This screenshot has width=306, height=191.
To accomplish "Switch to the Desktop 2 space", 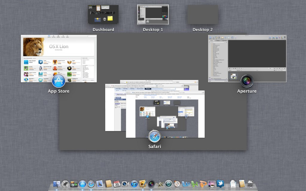I will (203, 15).
